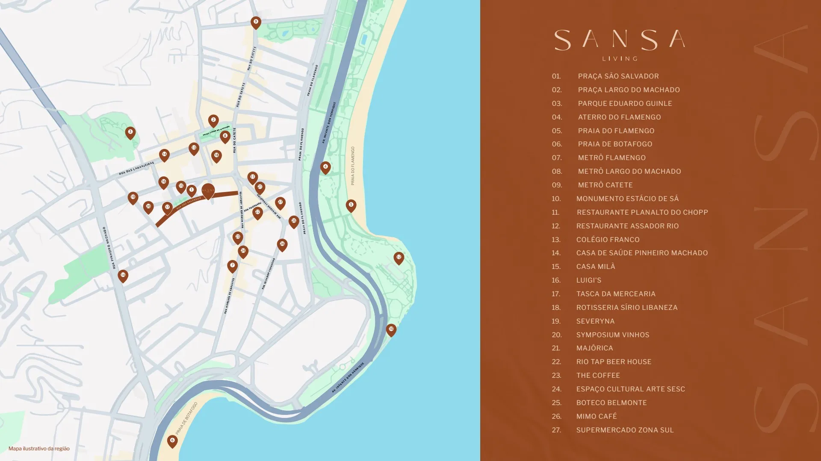
Task: Click the Sansa logo pin on Rua São Salvador
Action: [208, 191]
